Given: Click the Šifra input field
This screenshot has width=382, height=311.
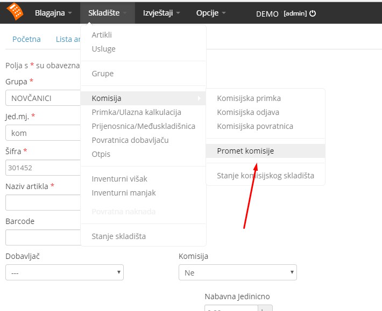Looking at the screenshot, I should [x=43, y=168].
